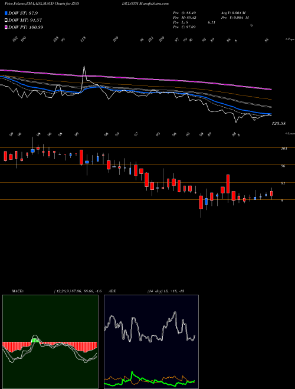Click the 'Pre C: 87.99' value
Image resolution: width=295 pixels, height=389 pixels.
[185, 27]
